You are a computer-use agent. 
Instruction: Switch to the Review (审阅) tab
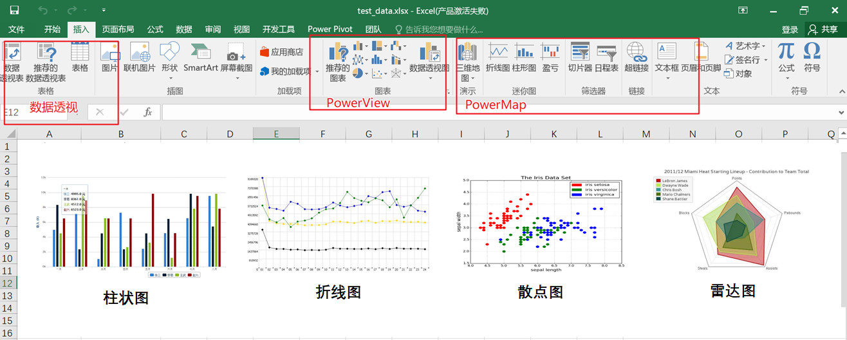pos(213,30)
